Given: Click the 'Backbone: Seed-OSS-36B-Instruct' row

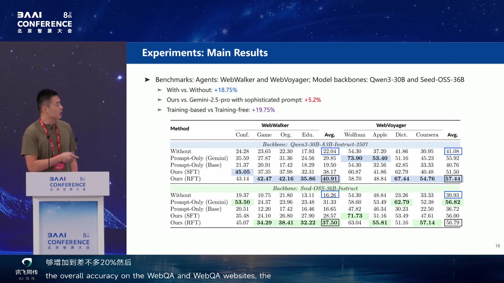Looking at the screenshot, I should [315, 188].
